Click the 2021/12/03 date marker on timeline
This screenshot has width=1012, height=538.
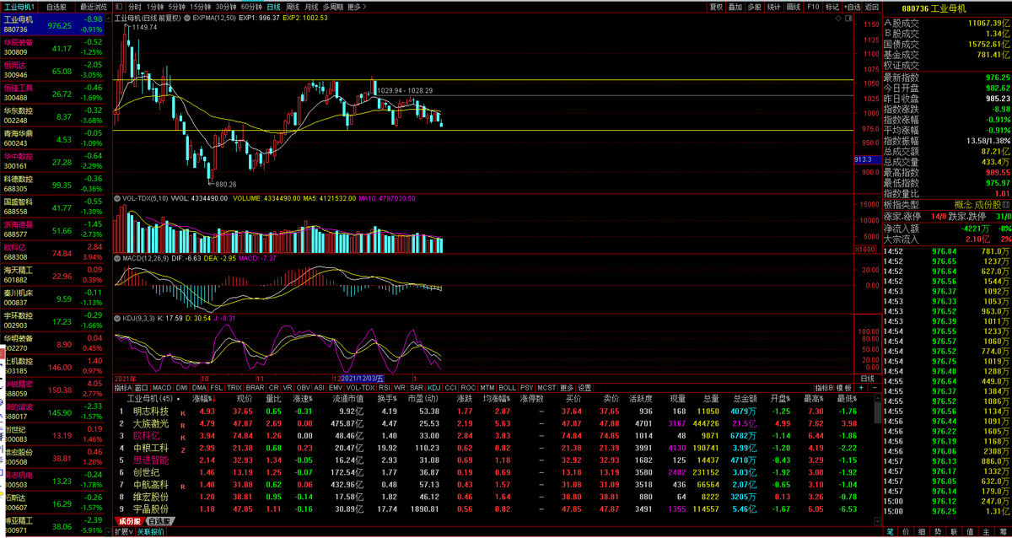point(362,378)
